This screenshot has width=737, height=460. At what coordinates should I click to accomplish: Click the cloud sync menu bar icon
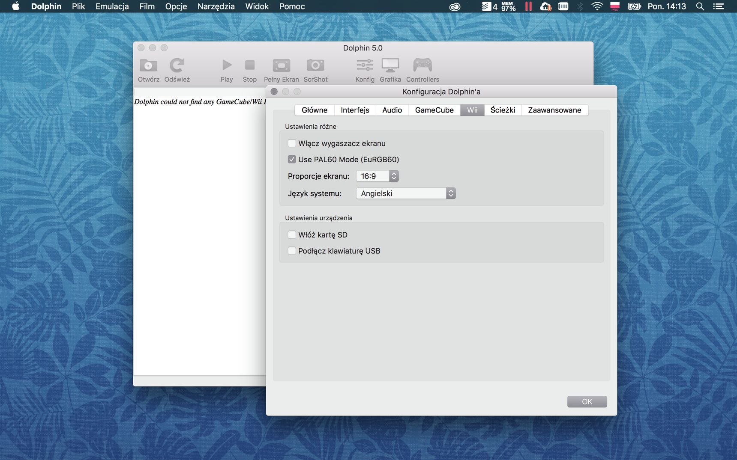tap(545, 6)
